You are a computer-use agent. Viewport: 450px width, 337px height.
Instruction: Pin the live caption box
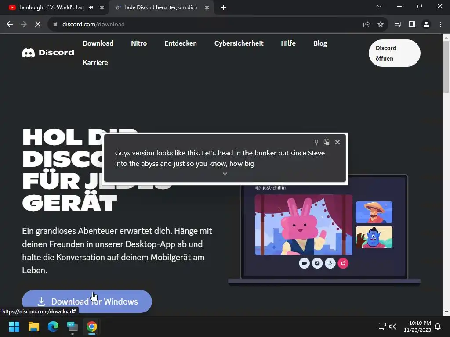316,142
